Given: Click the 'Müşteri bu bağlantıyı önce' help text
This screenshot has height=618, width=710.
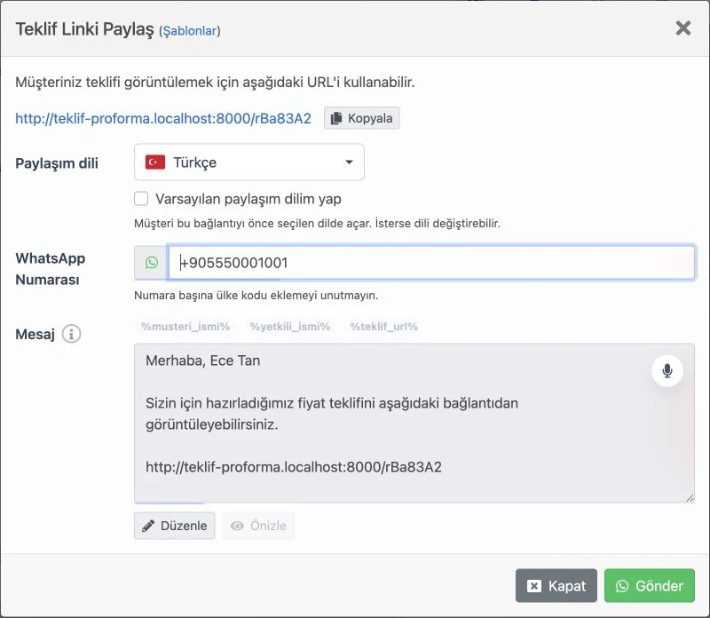Looking at the screenshot, I should (x=317, y=224).
